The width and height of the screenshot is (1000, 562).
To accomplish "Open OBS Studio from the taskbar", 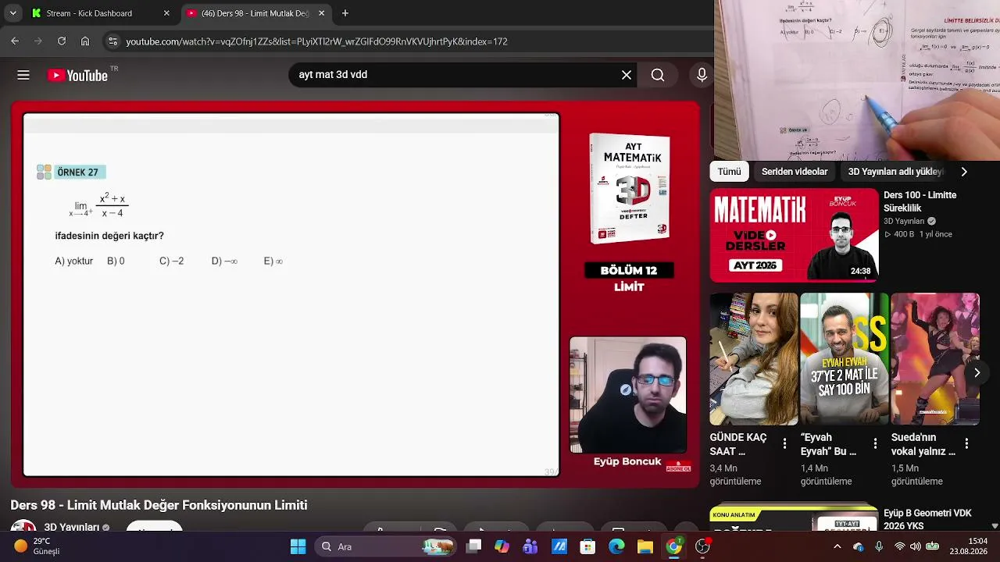I will tap(702, 546).
